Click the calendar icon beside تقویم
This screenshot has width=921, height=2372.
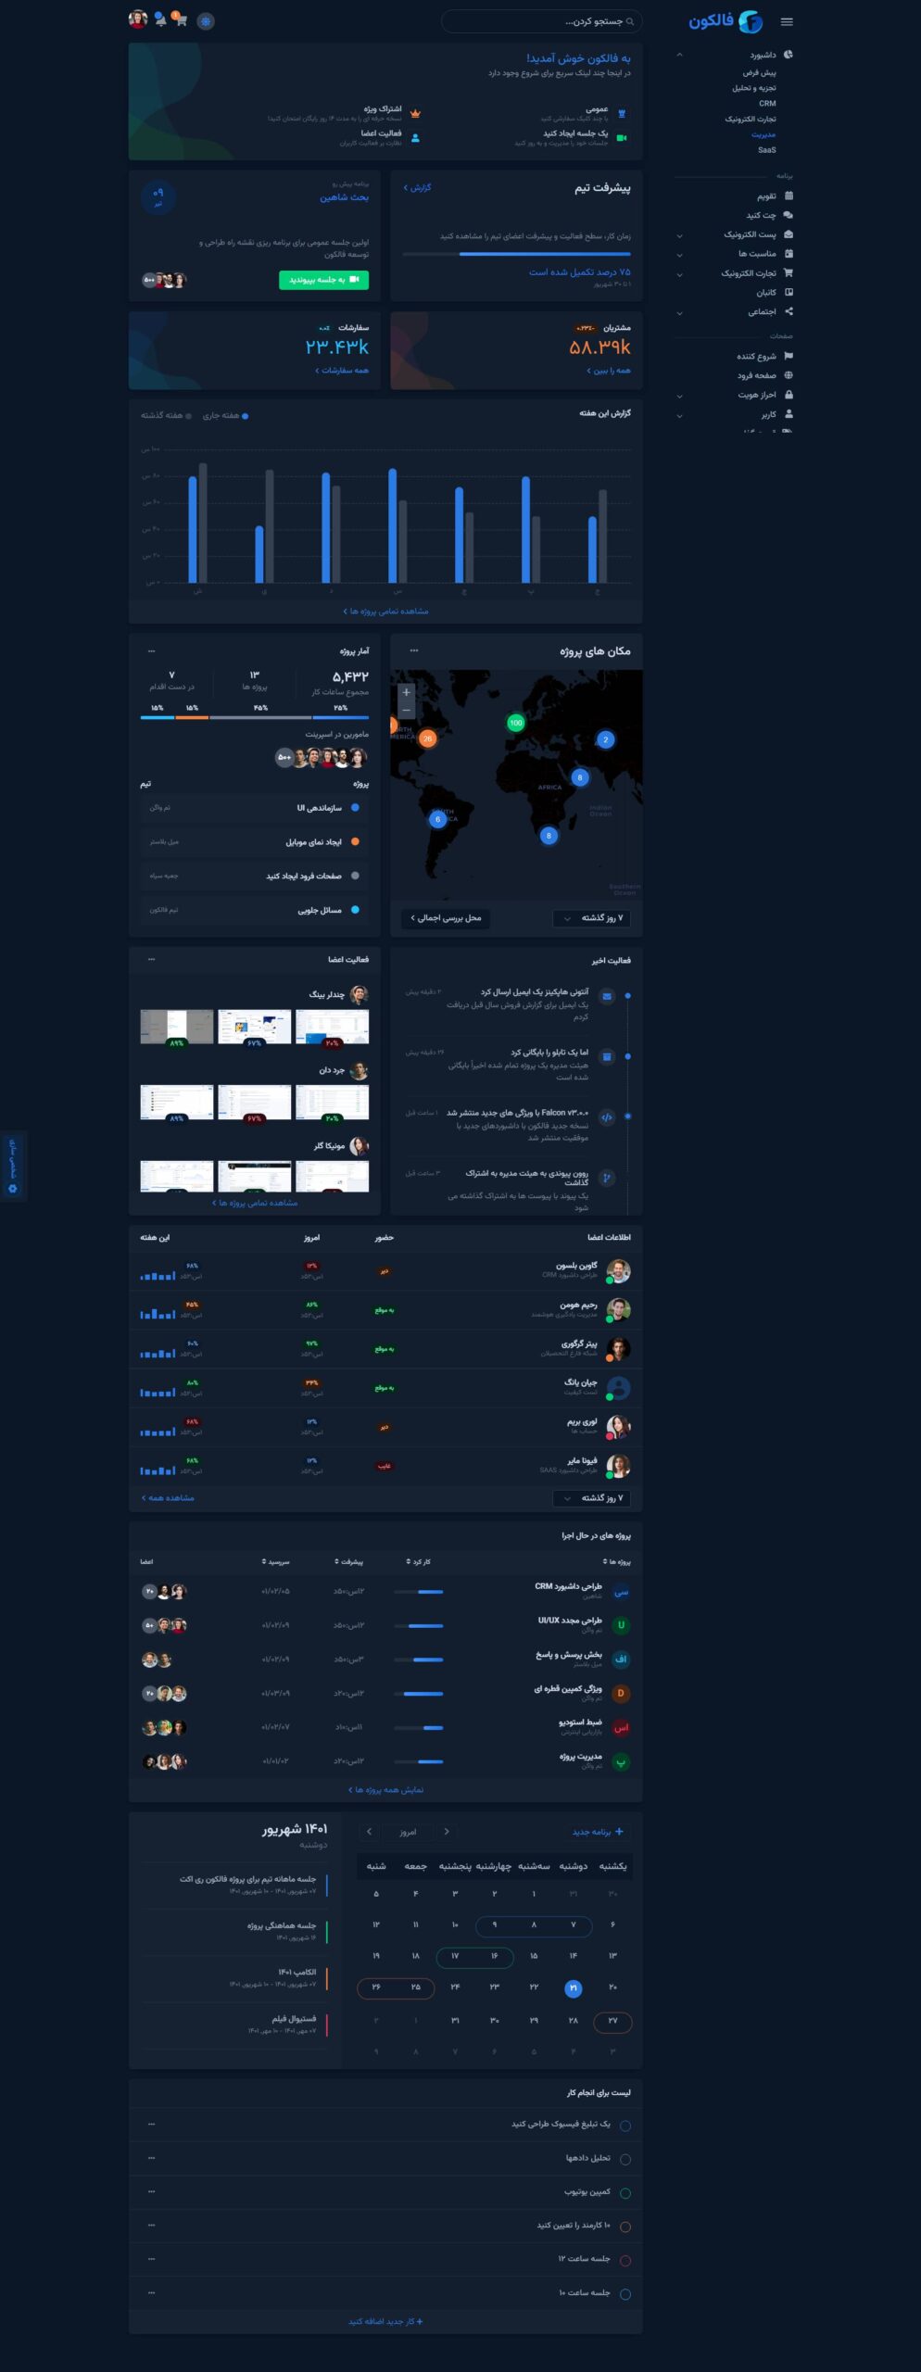[x=789, y=196]
